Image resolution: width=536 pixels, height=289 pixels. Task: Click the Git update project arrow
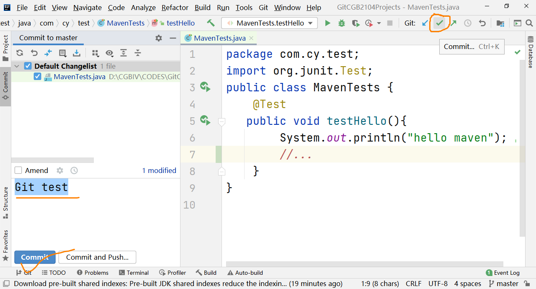(x=425, y=23)
